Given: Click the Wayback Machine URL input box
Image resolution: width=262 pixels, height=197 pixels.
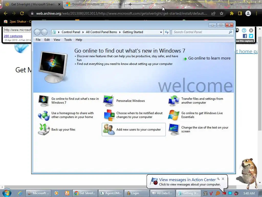Looking at the screenshot, I should (x=18, y=30).
